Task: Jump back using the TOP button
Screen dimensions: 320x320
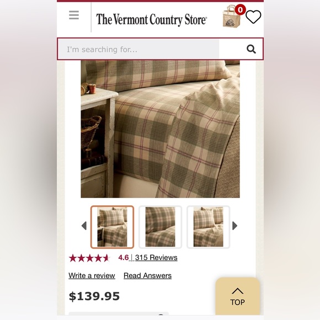Action: click(238, 297)
